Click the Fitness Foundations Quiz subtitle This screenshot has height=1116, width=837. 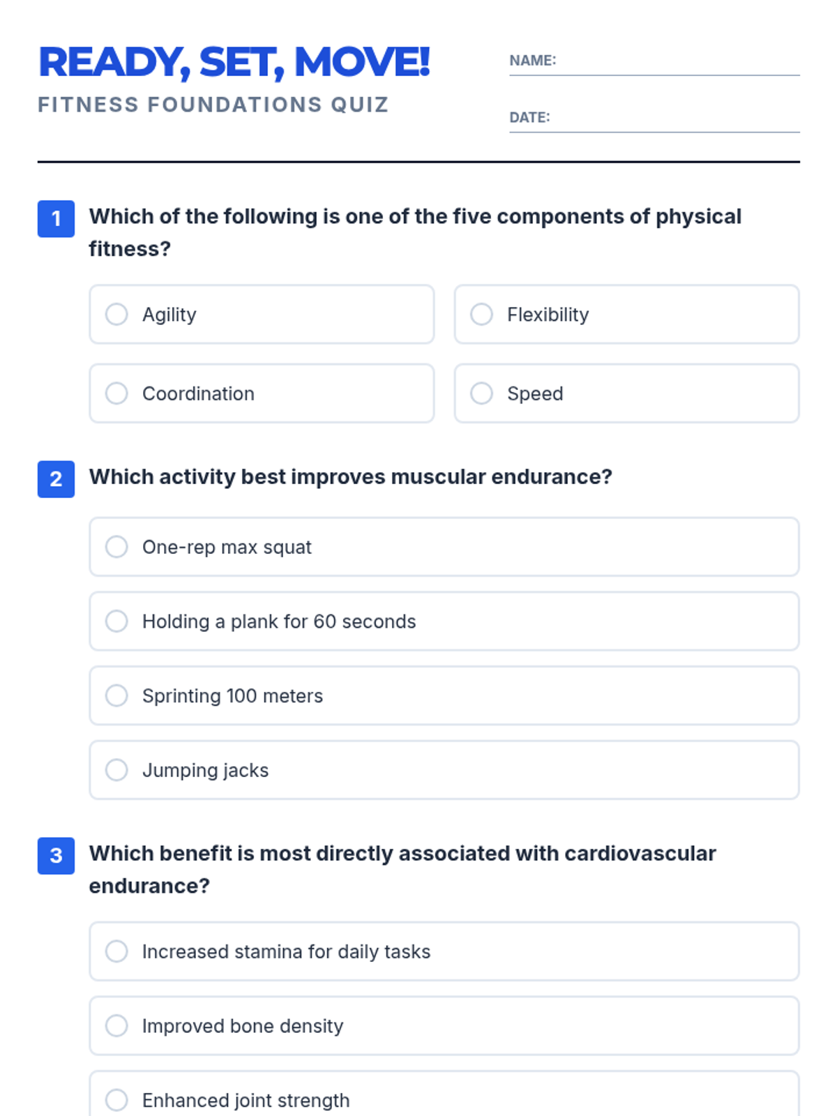(213, 105)
